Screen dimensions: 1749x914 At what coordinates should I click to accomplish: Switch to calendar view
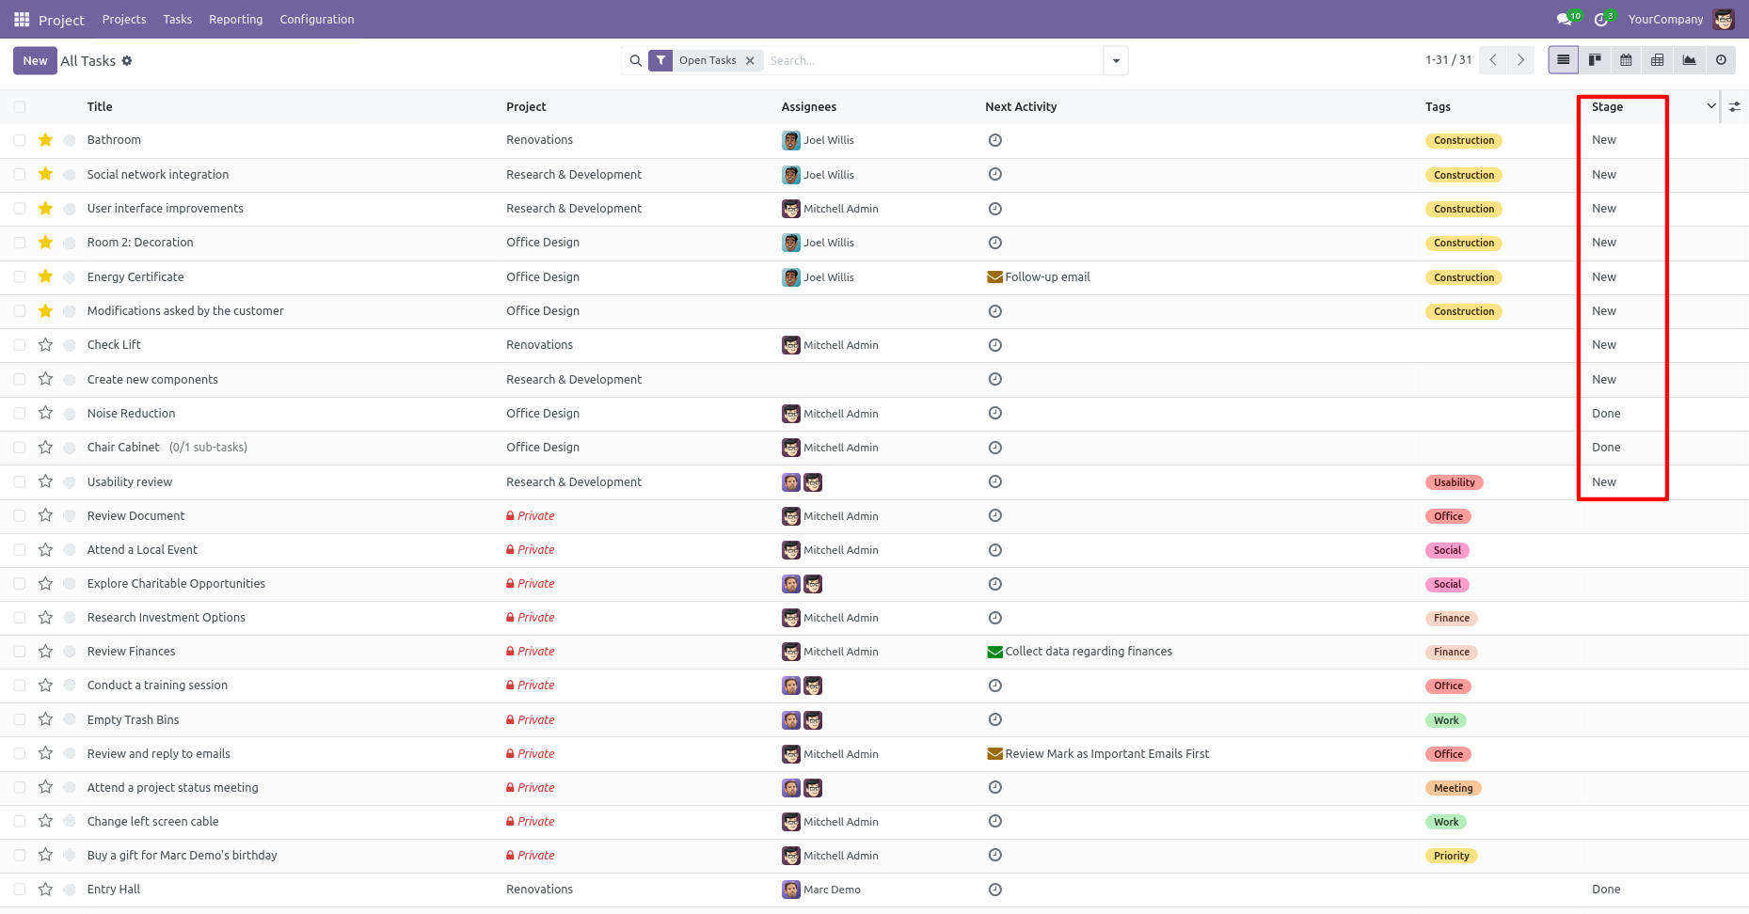click(1626, 60)
